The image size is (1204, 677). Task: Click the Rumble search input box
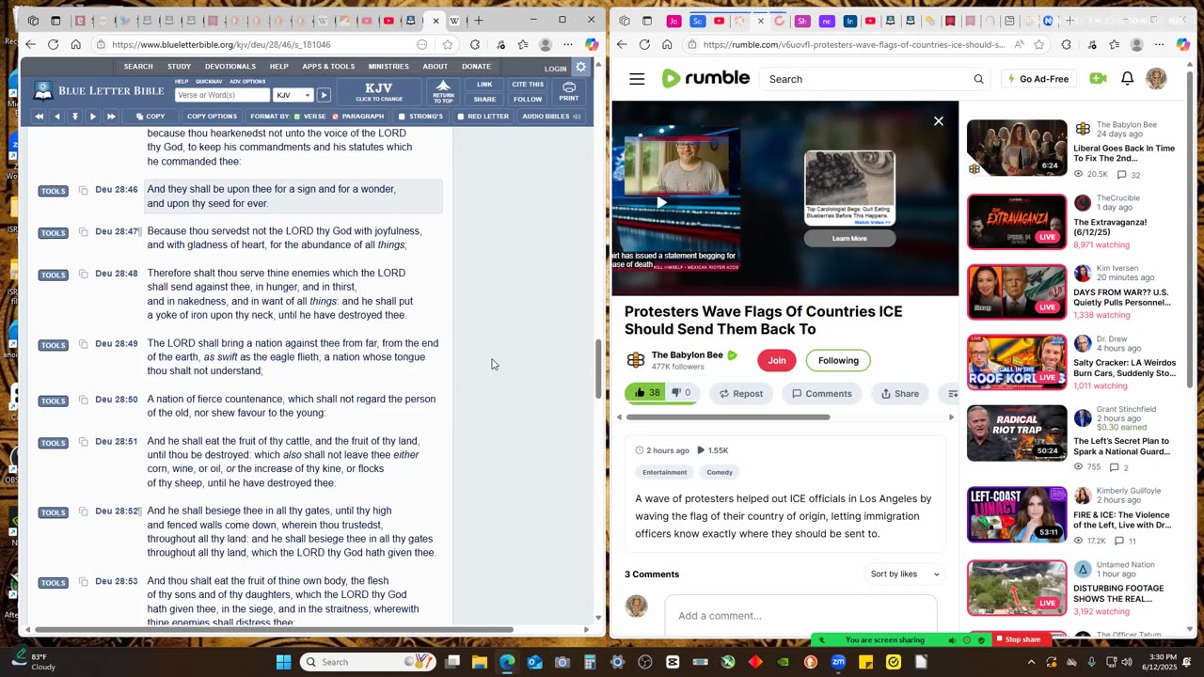pyautogui.click(x=865, y=79)
